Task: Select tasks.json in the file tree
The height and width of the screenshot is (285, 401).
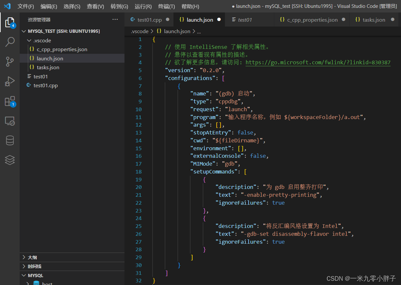Action: coord(48,68)
